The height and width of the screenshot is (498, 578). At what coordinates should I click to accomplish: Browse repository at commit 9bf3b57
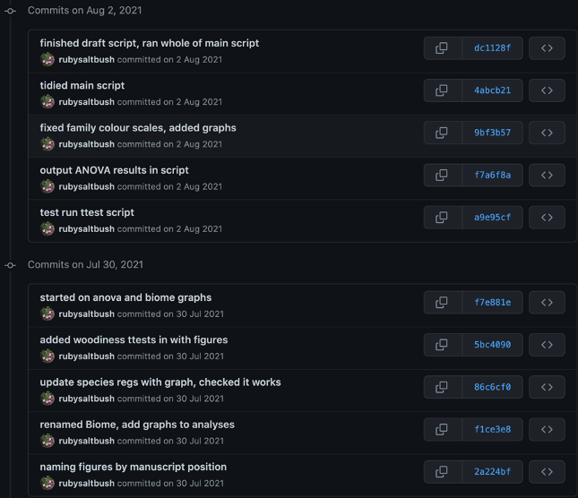coord(547,133)
